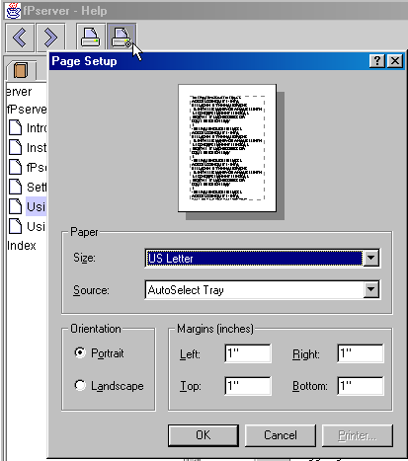Click the back navigation arrow icon
The width and height of the screenshot is (408, 461).
pyautogui.click(x=20, y=38)
